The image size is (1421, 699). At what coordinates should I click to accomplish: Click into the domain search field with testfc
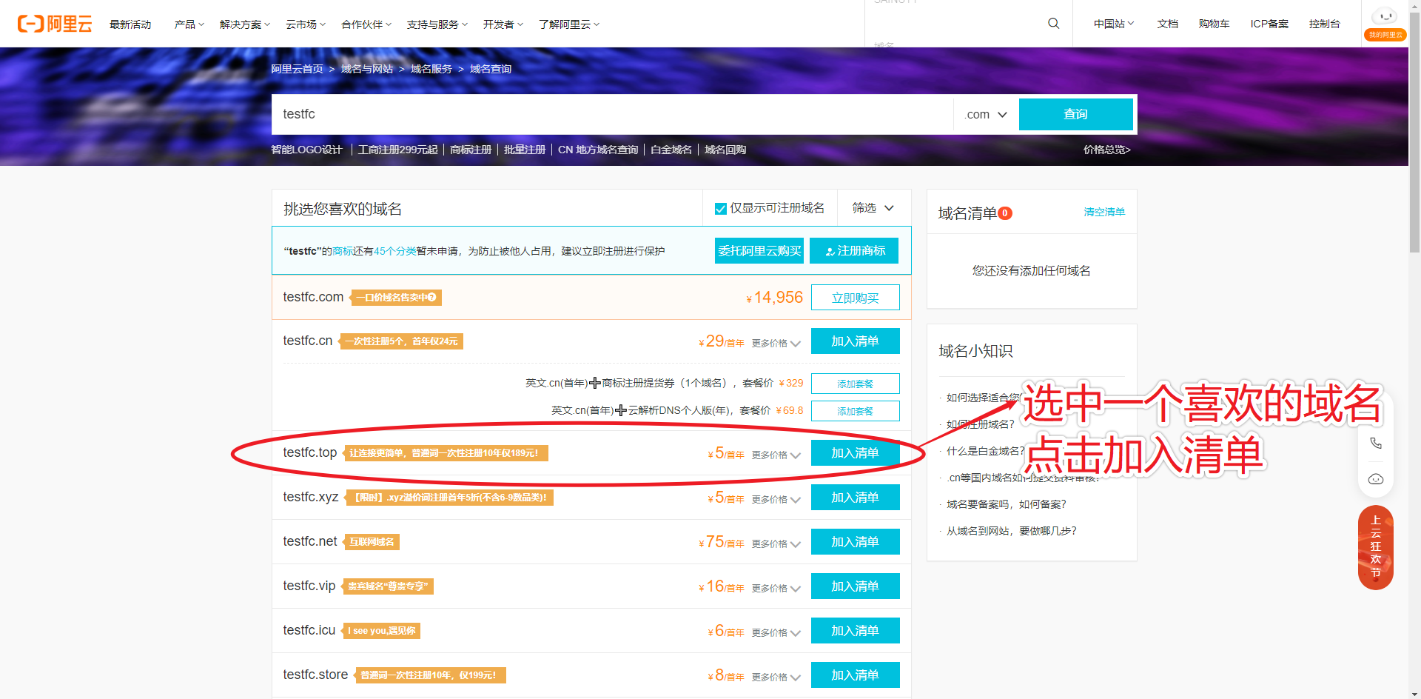click(612, 114)
